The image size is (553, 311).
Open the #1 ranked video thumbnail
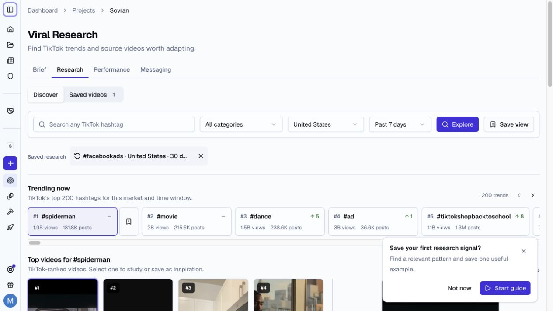63,295
